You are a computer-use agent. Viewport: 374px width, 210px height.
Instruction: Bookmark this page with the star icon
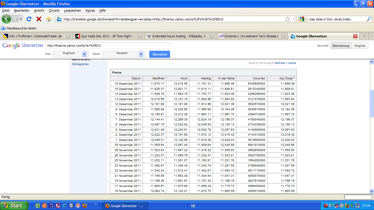pos(288,19)
